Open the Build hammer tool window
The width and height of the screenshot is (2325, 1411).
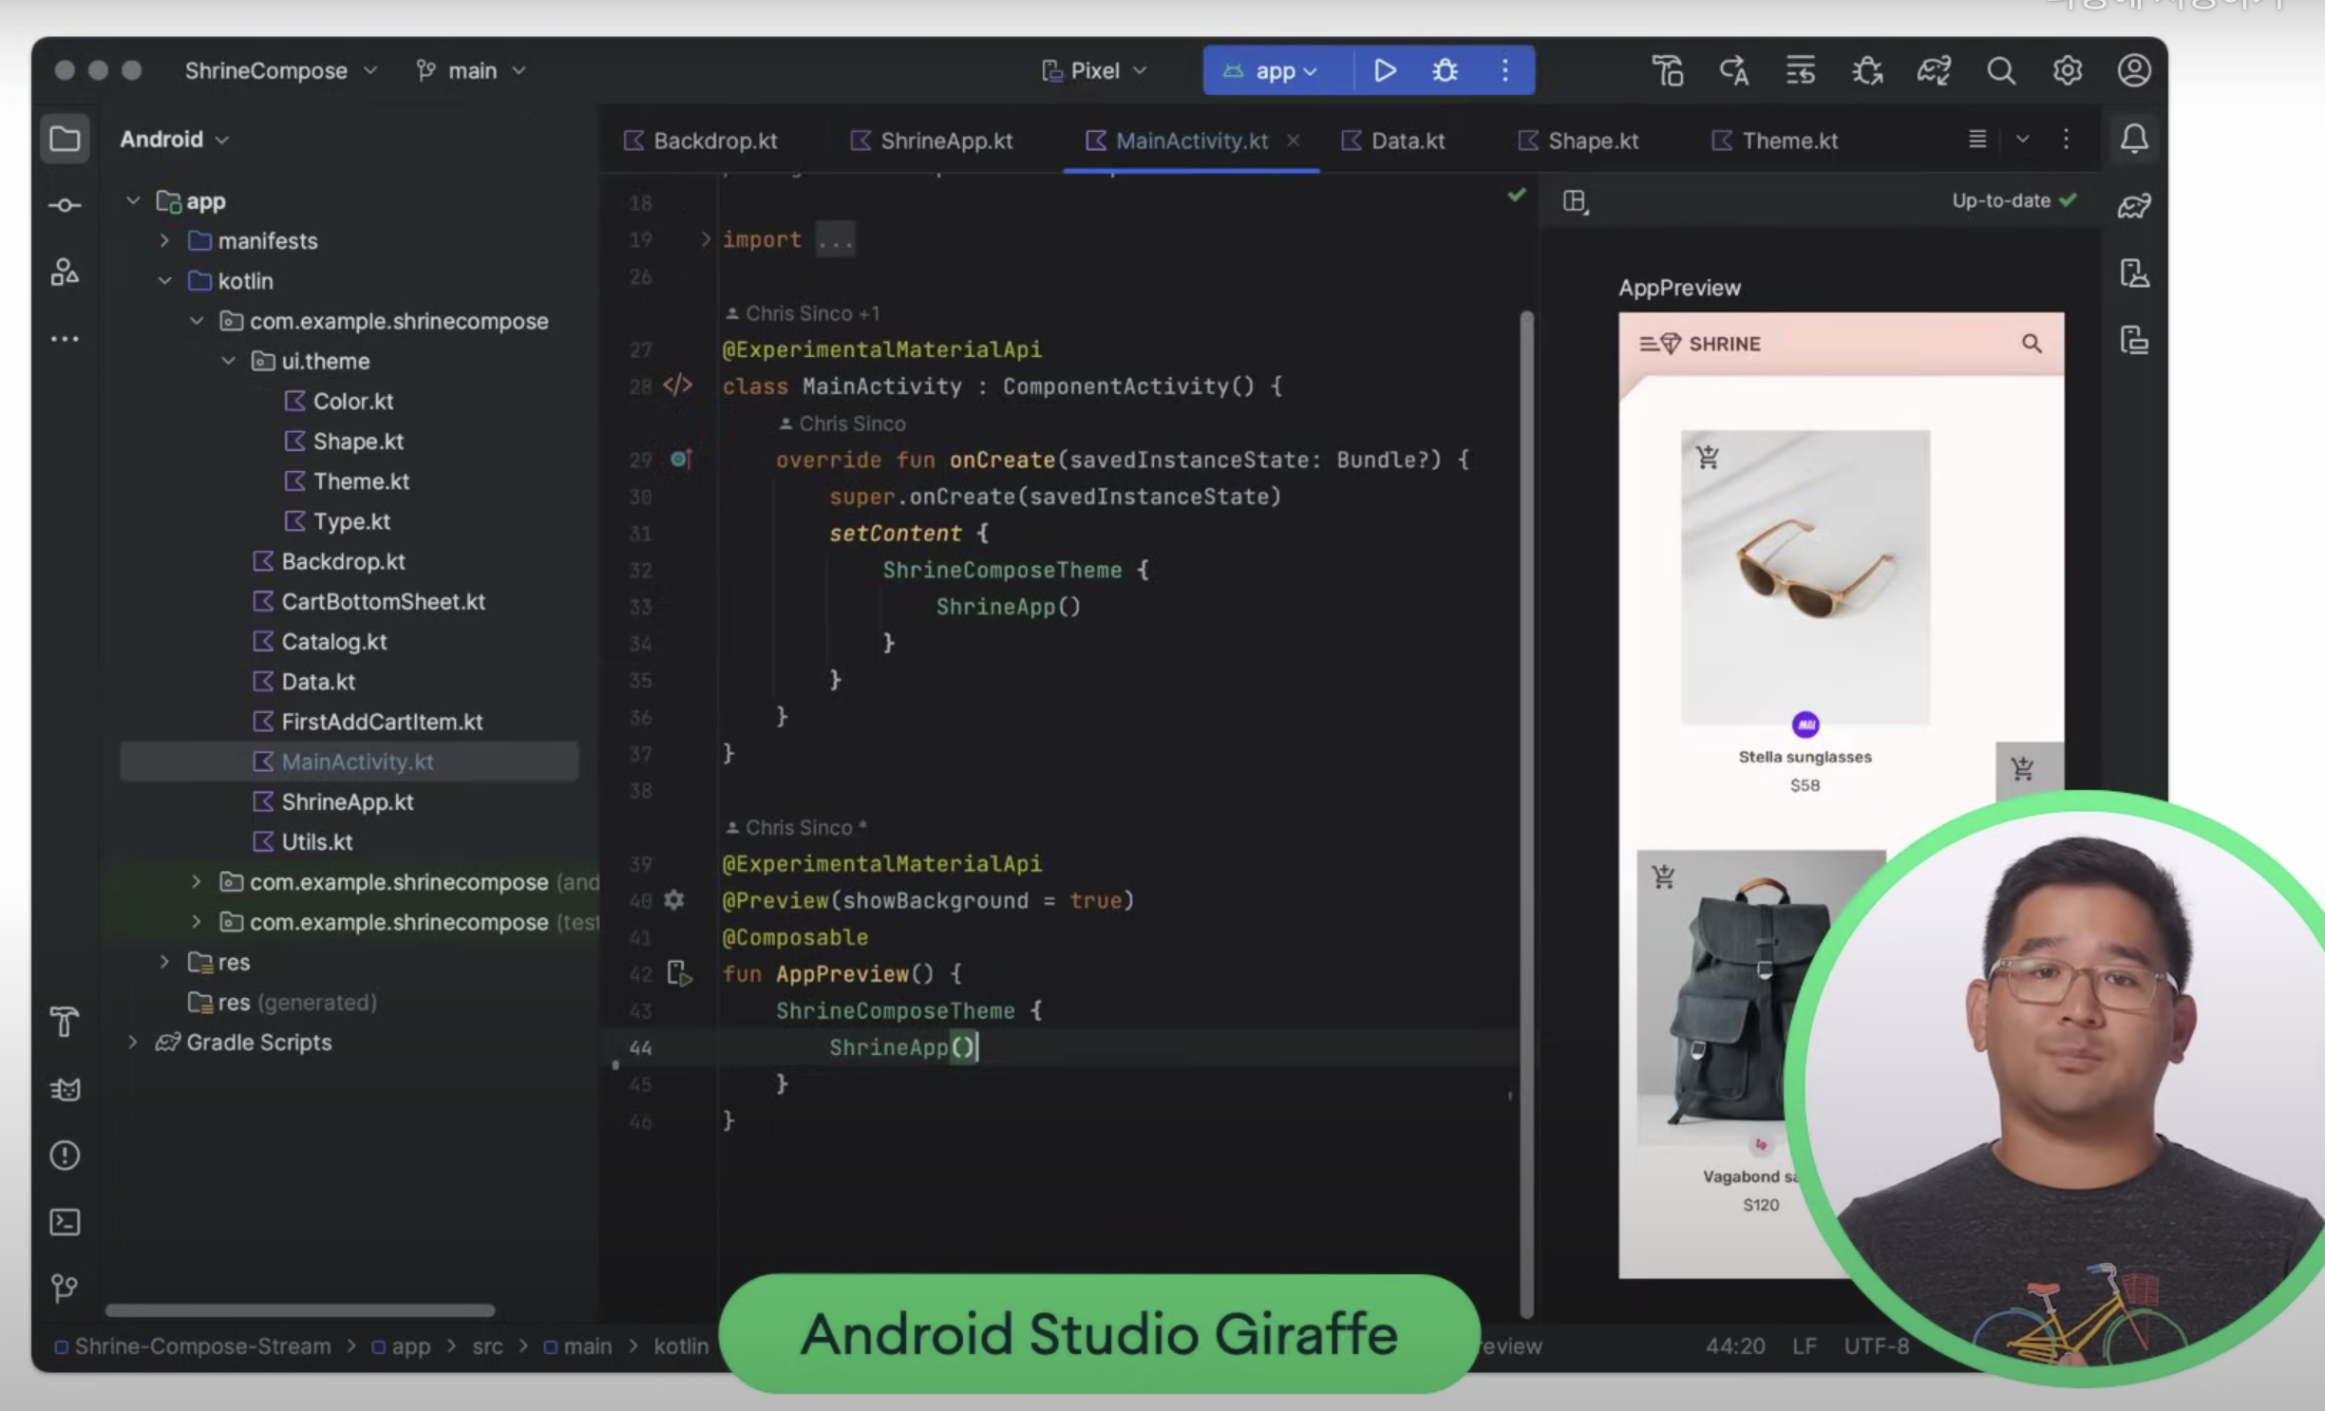point(65,1023)
